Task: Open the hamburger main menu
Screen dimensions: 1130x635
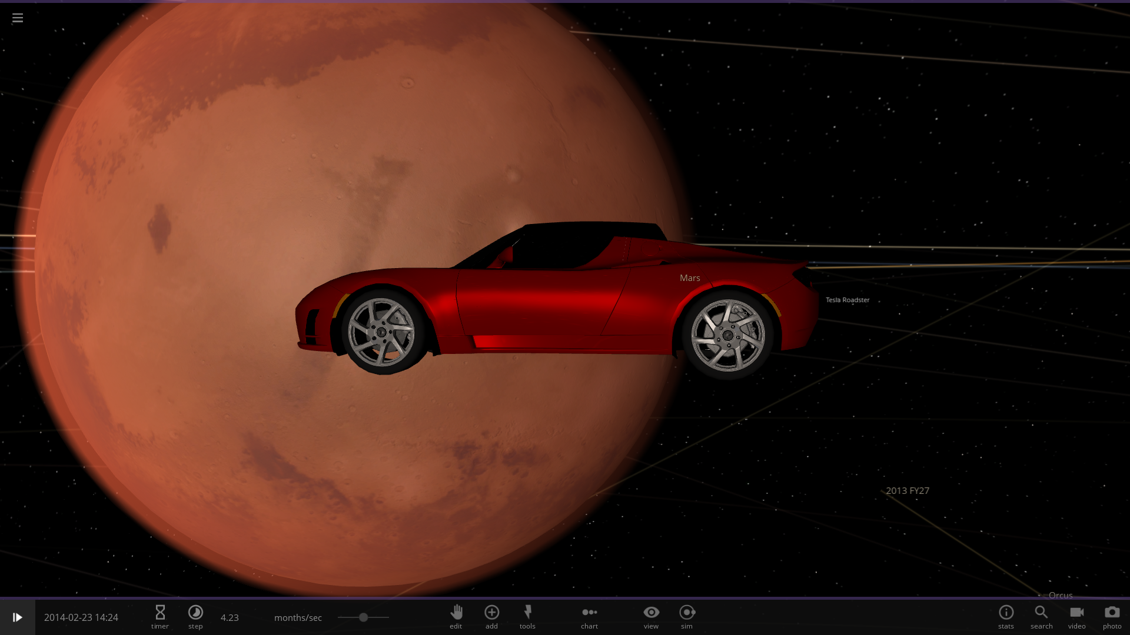Action: point(18,18)
